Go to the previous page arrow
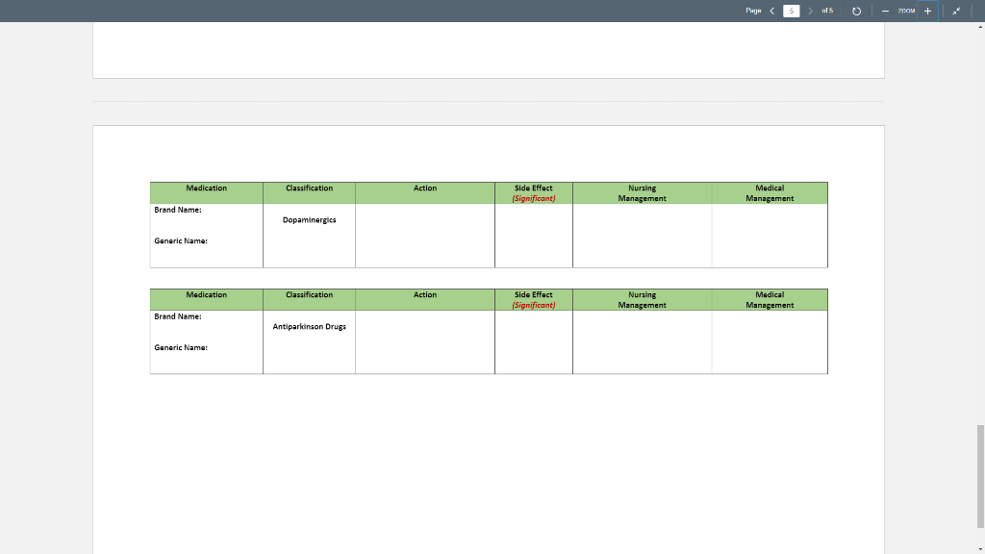This screenshot has width=985, height=554. click(x=772, y=11)
